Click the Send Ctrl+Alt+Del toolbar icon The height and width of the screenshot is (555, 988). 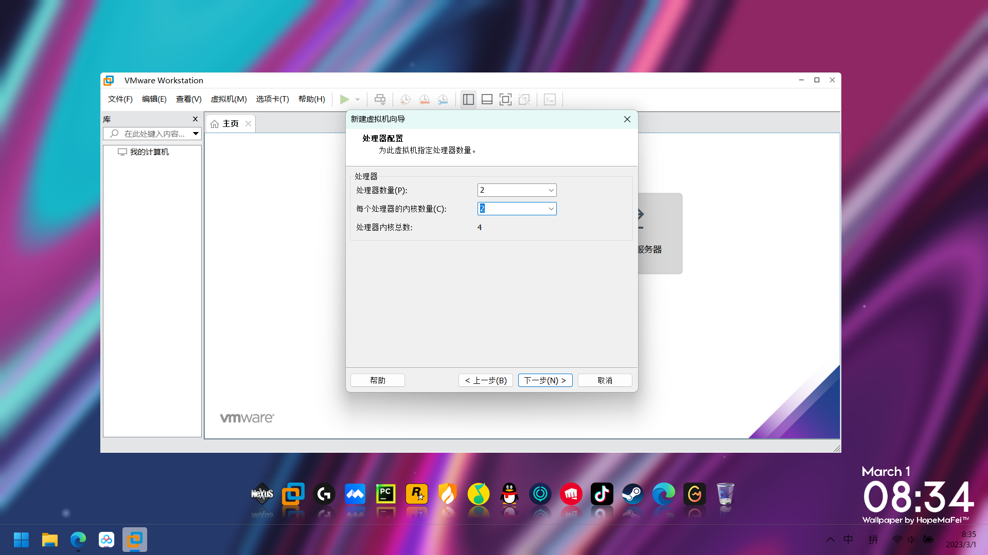pos(380,99)
